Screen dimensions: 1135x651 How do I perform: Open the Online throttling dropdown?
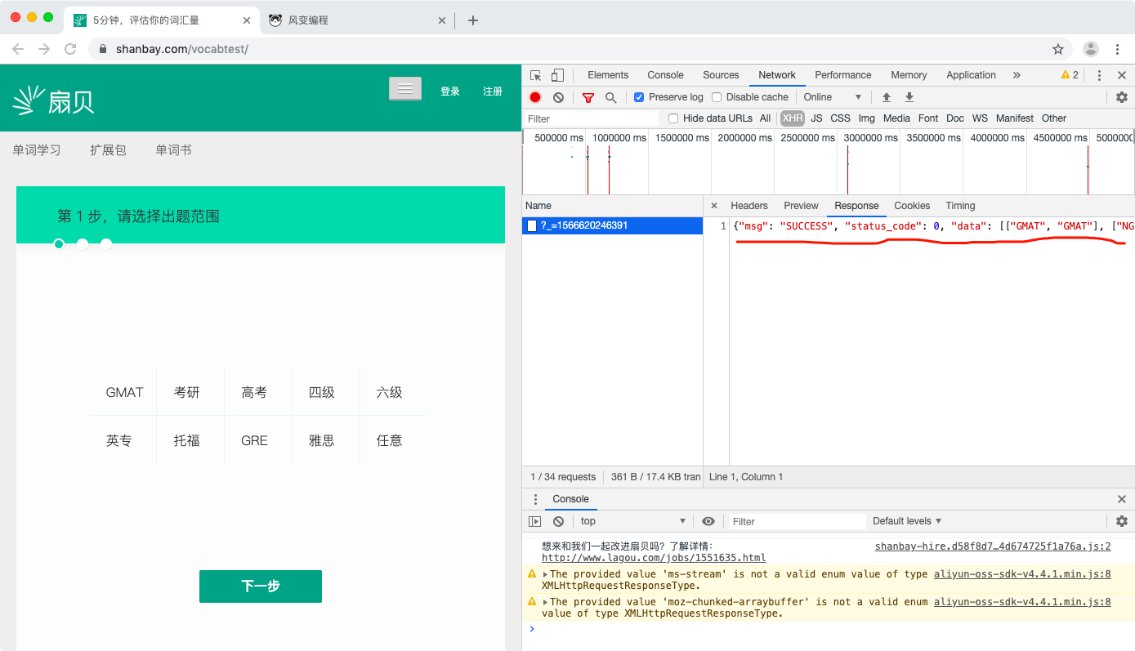832,97
